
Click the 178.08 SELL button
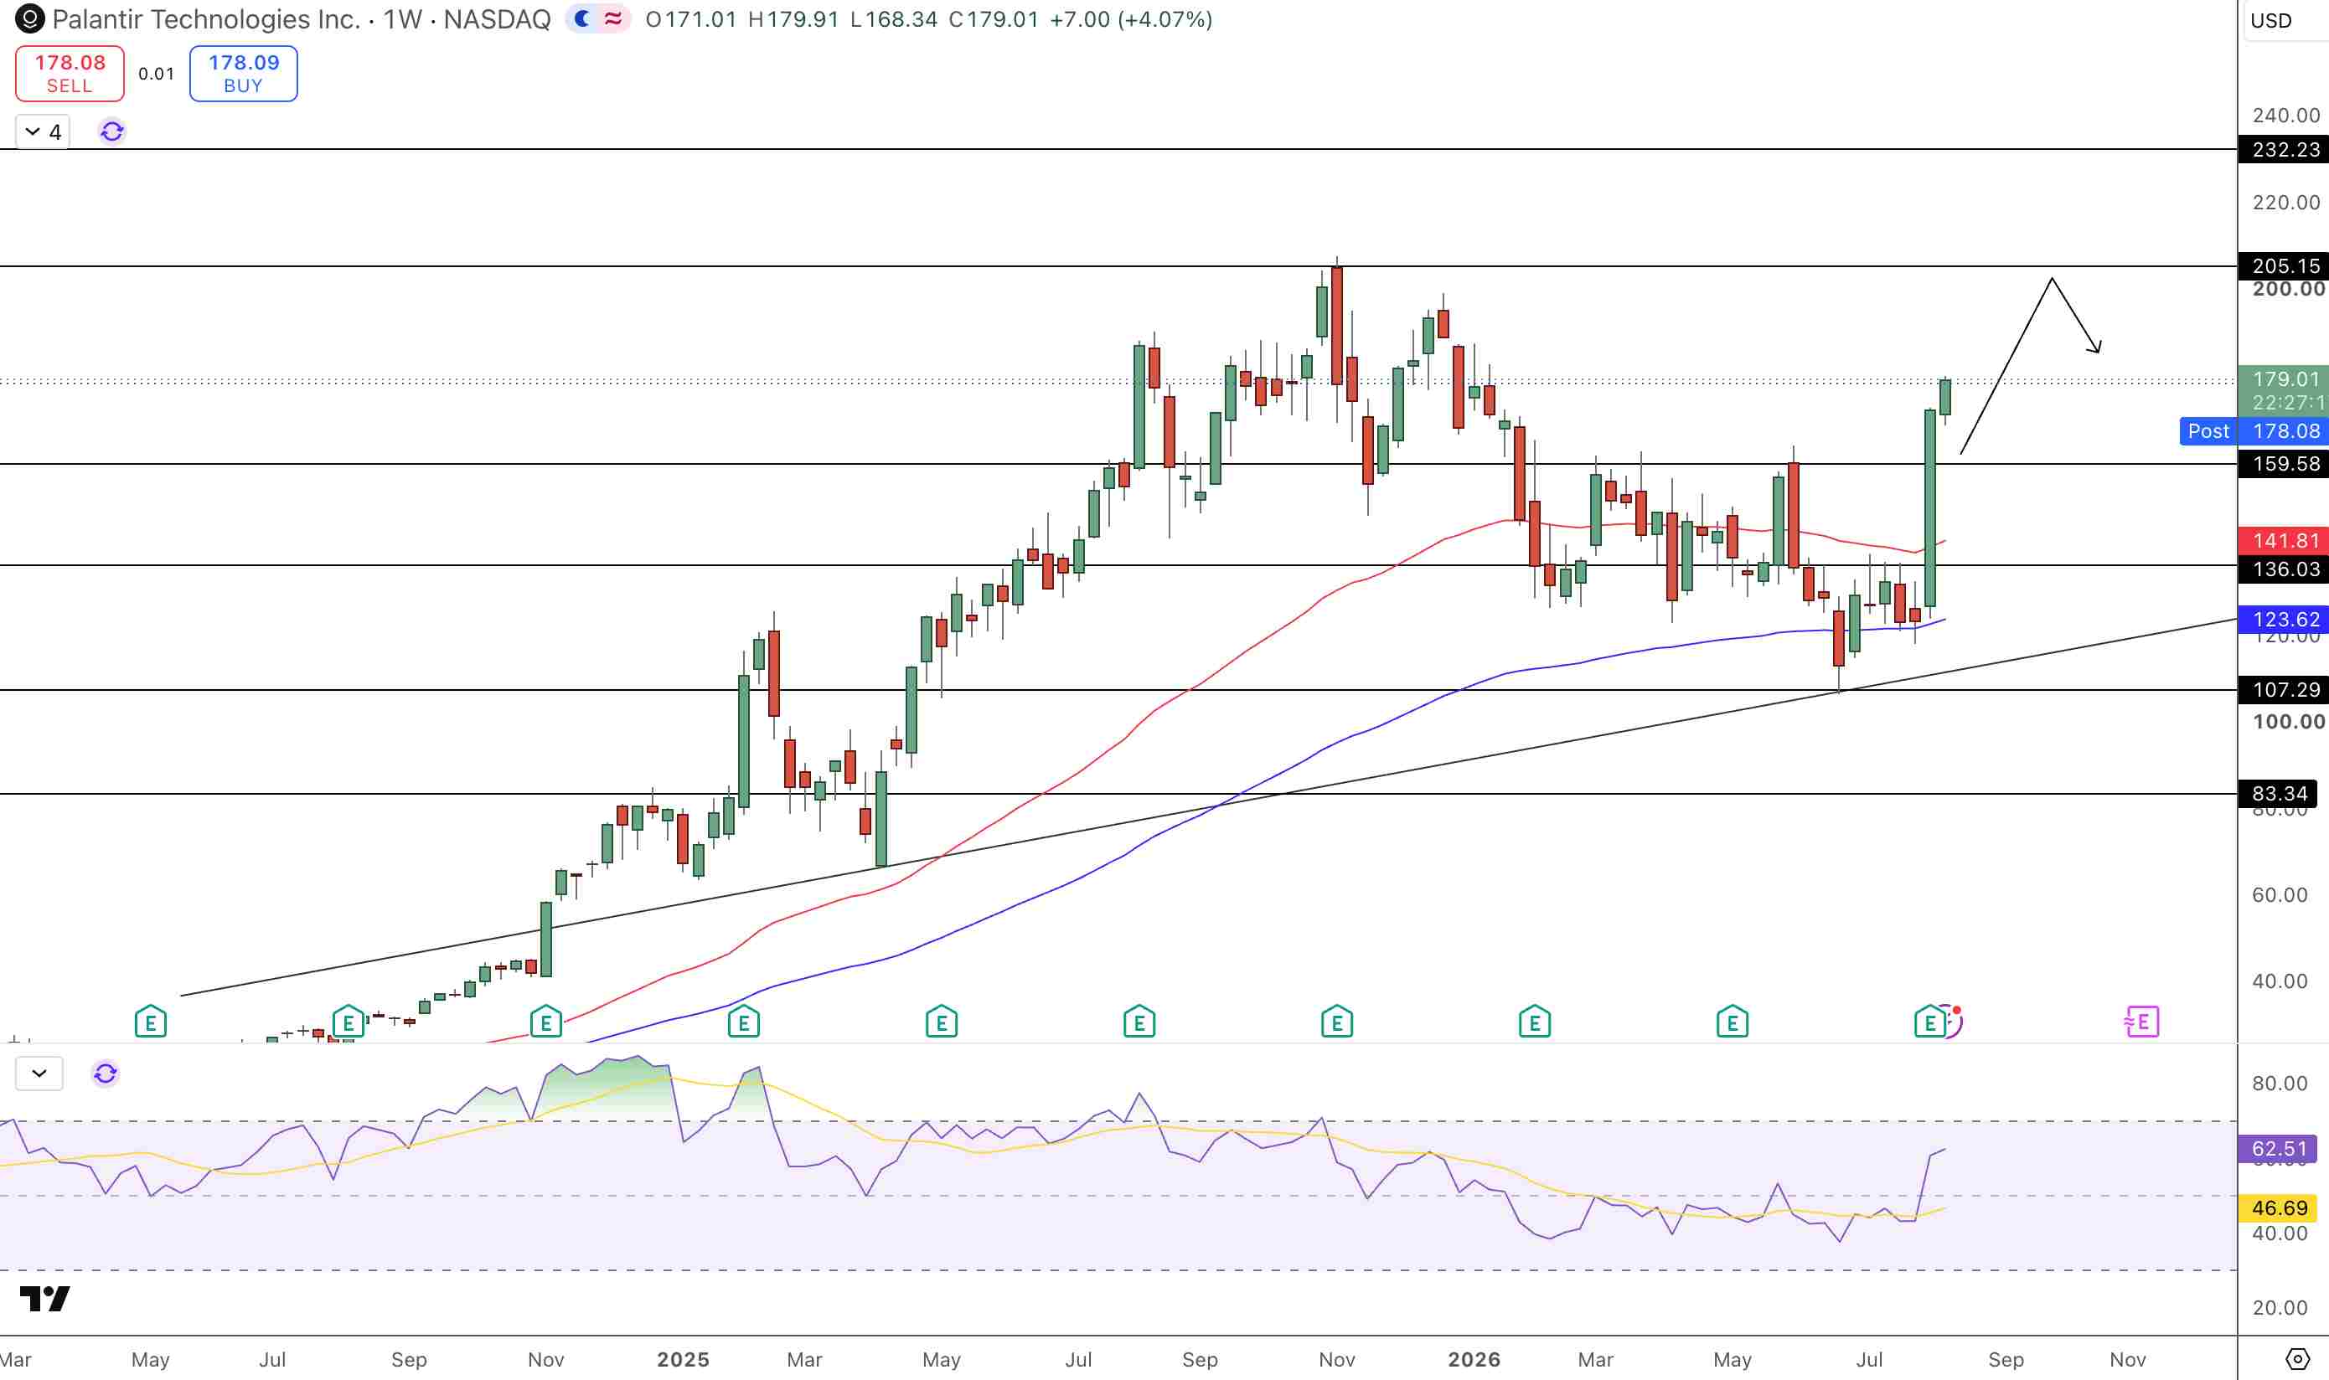[x=70, y=74]
